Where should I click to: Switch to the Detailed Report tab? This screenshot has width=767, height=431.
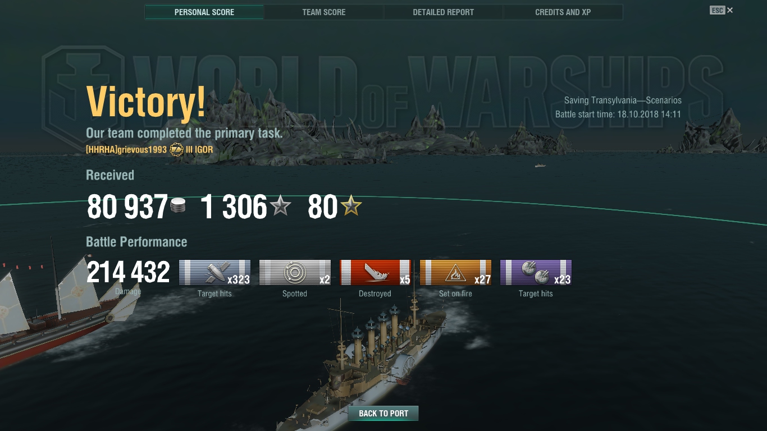[444, 12]
